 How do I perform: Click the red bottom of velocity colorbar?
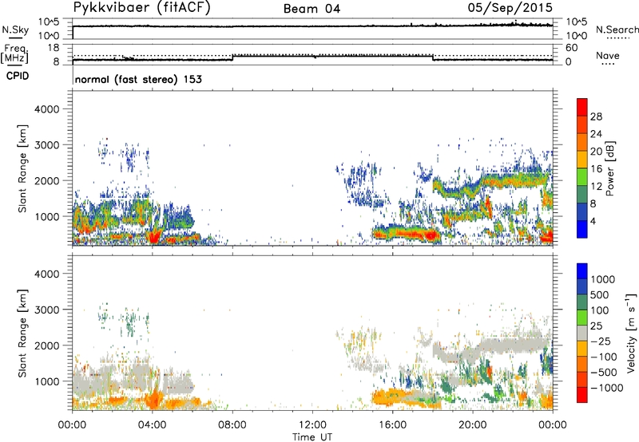582,395
